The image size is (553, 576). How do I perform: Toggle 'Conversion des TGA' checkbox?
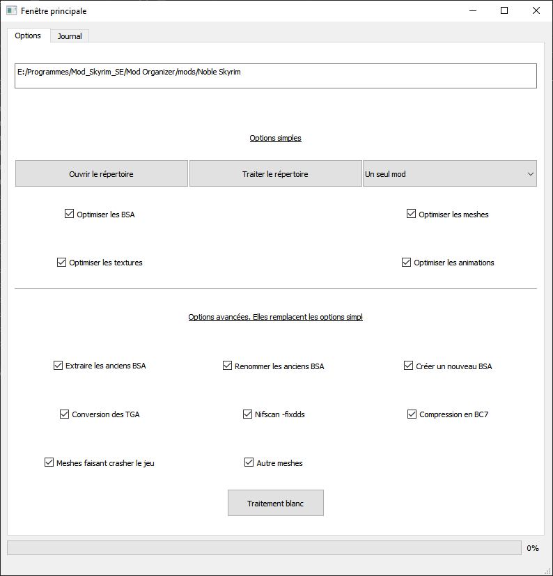65,414
